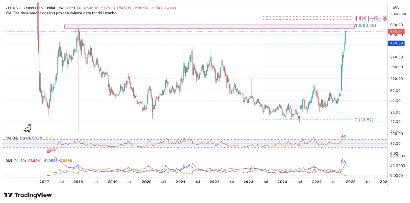Click the dinosaur icon on the chart
This screenshot has width=410, height=203.
coord(27,128)
